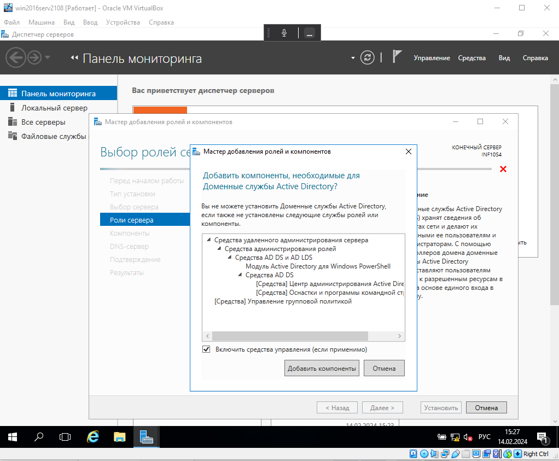Toggle Включить средства управления checkbox

click(206, 349)
